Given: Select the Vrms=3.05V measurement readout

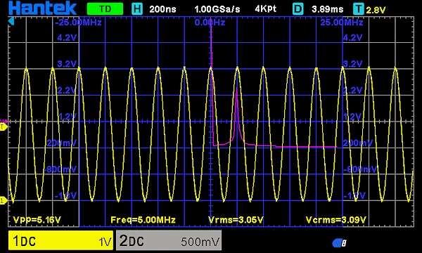Looking at the screenshot, I should click(236, 220).
